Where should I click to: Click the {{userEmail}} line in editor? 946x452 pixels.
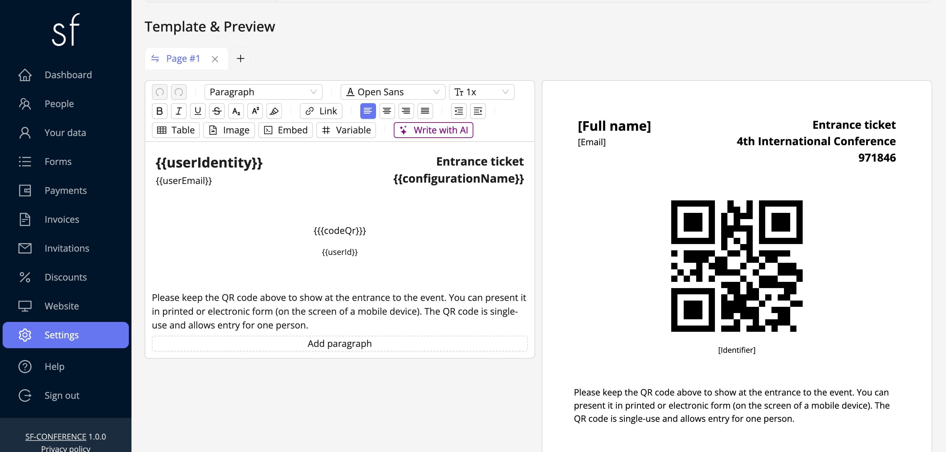click(184, 181)
